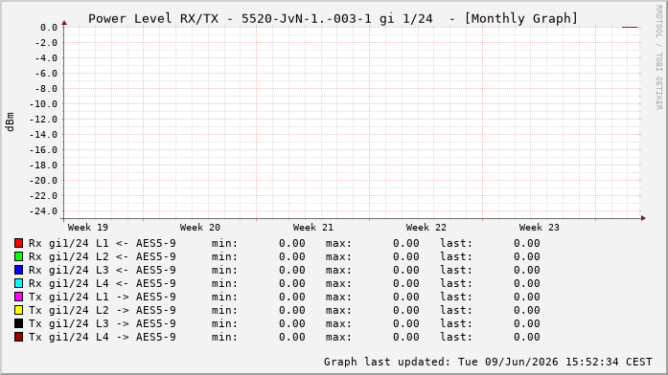Click the -10.0 y-axis value

click(43, 104)
